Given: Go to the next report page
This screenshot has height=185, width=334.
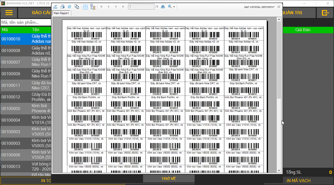Looking at the screenshot, I should click(116, 7).
